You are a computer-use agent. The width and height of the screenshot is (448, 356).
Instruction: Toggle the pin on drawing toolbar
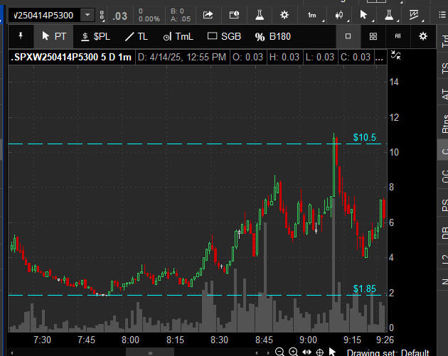tap(21, 36)
